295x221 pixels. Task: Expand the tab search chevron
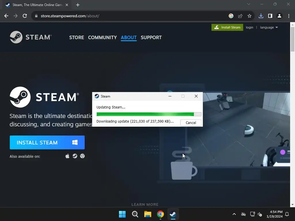pos(249,4)
